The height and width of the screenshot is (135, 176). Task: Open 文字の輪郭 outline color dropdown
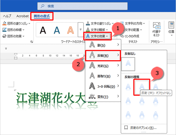coord(97,30)
